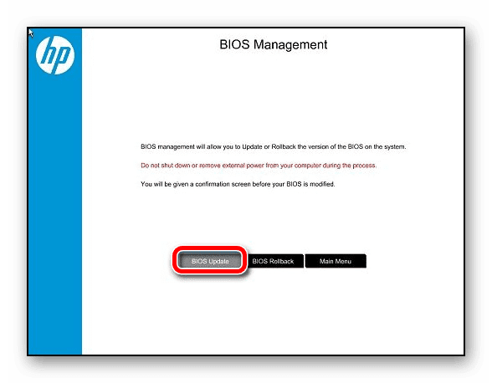The width and height of the screenshot is (492, 383).
Task: Click the word "Management" in the title
Action: pyautogui.click(x=290, y=44)
